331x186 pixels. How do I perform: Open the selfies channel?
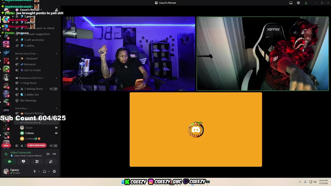(x=36, y=46)
